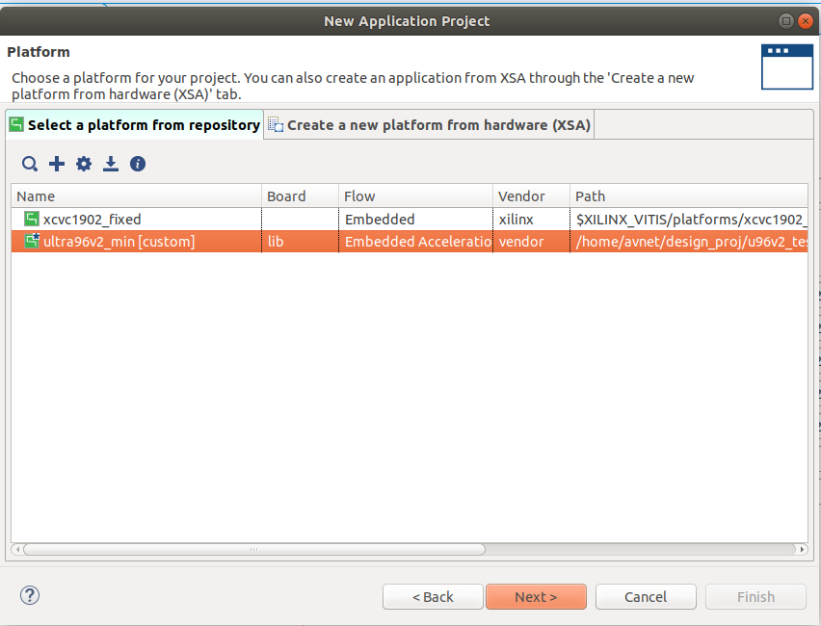Add a platform with the plus icon

coord(57,164)
